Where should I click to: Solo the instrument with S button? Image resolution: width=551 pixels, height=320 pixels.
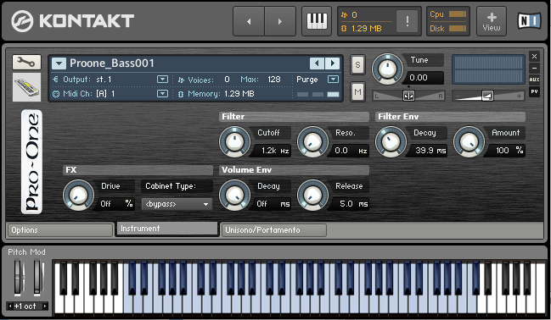click(x=357, y=65)
